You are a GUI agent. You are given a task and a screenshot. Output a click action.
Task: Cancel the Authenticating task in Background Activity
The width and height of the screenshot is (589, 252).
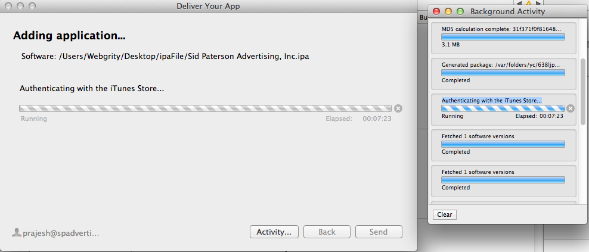571,108
